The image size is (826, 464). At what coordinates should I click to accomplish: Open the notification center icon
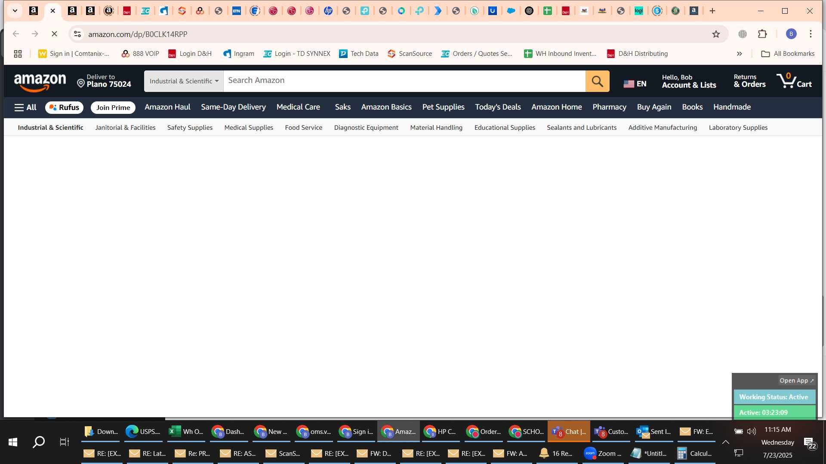click(x=810, y=443)
